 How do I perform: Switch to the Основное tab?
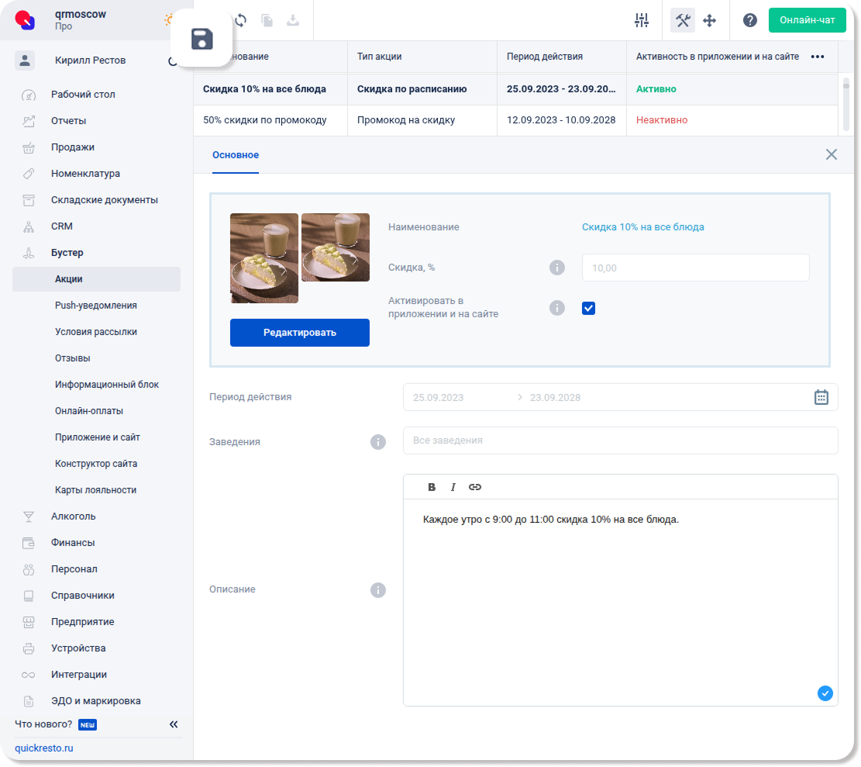pos(236,155)
